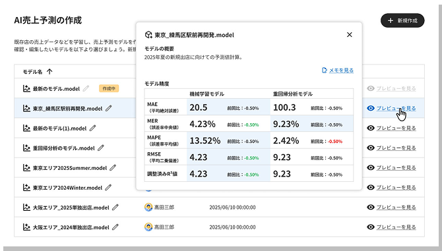Click eye icon for 東京_練馬区駅前再開発.model row
This screenshot has height=251, width=442.
point(371,108)
